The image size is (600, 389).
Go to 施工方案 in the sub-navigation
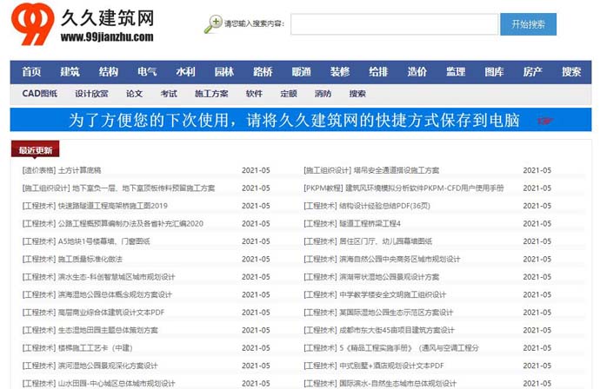tap(211, 94)
